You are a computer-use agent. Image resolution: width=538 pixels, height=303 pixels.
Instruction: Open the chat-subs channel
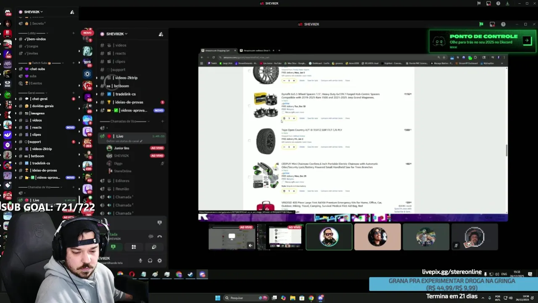35,69
